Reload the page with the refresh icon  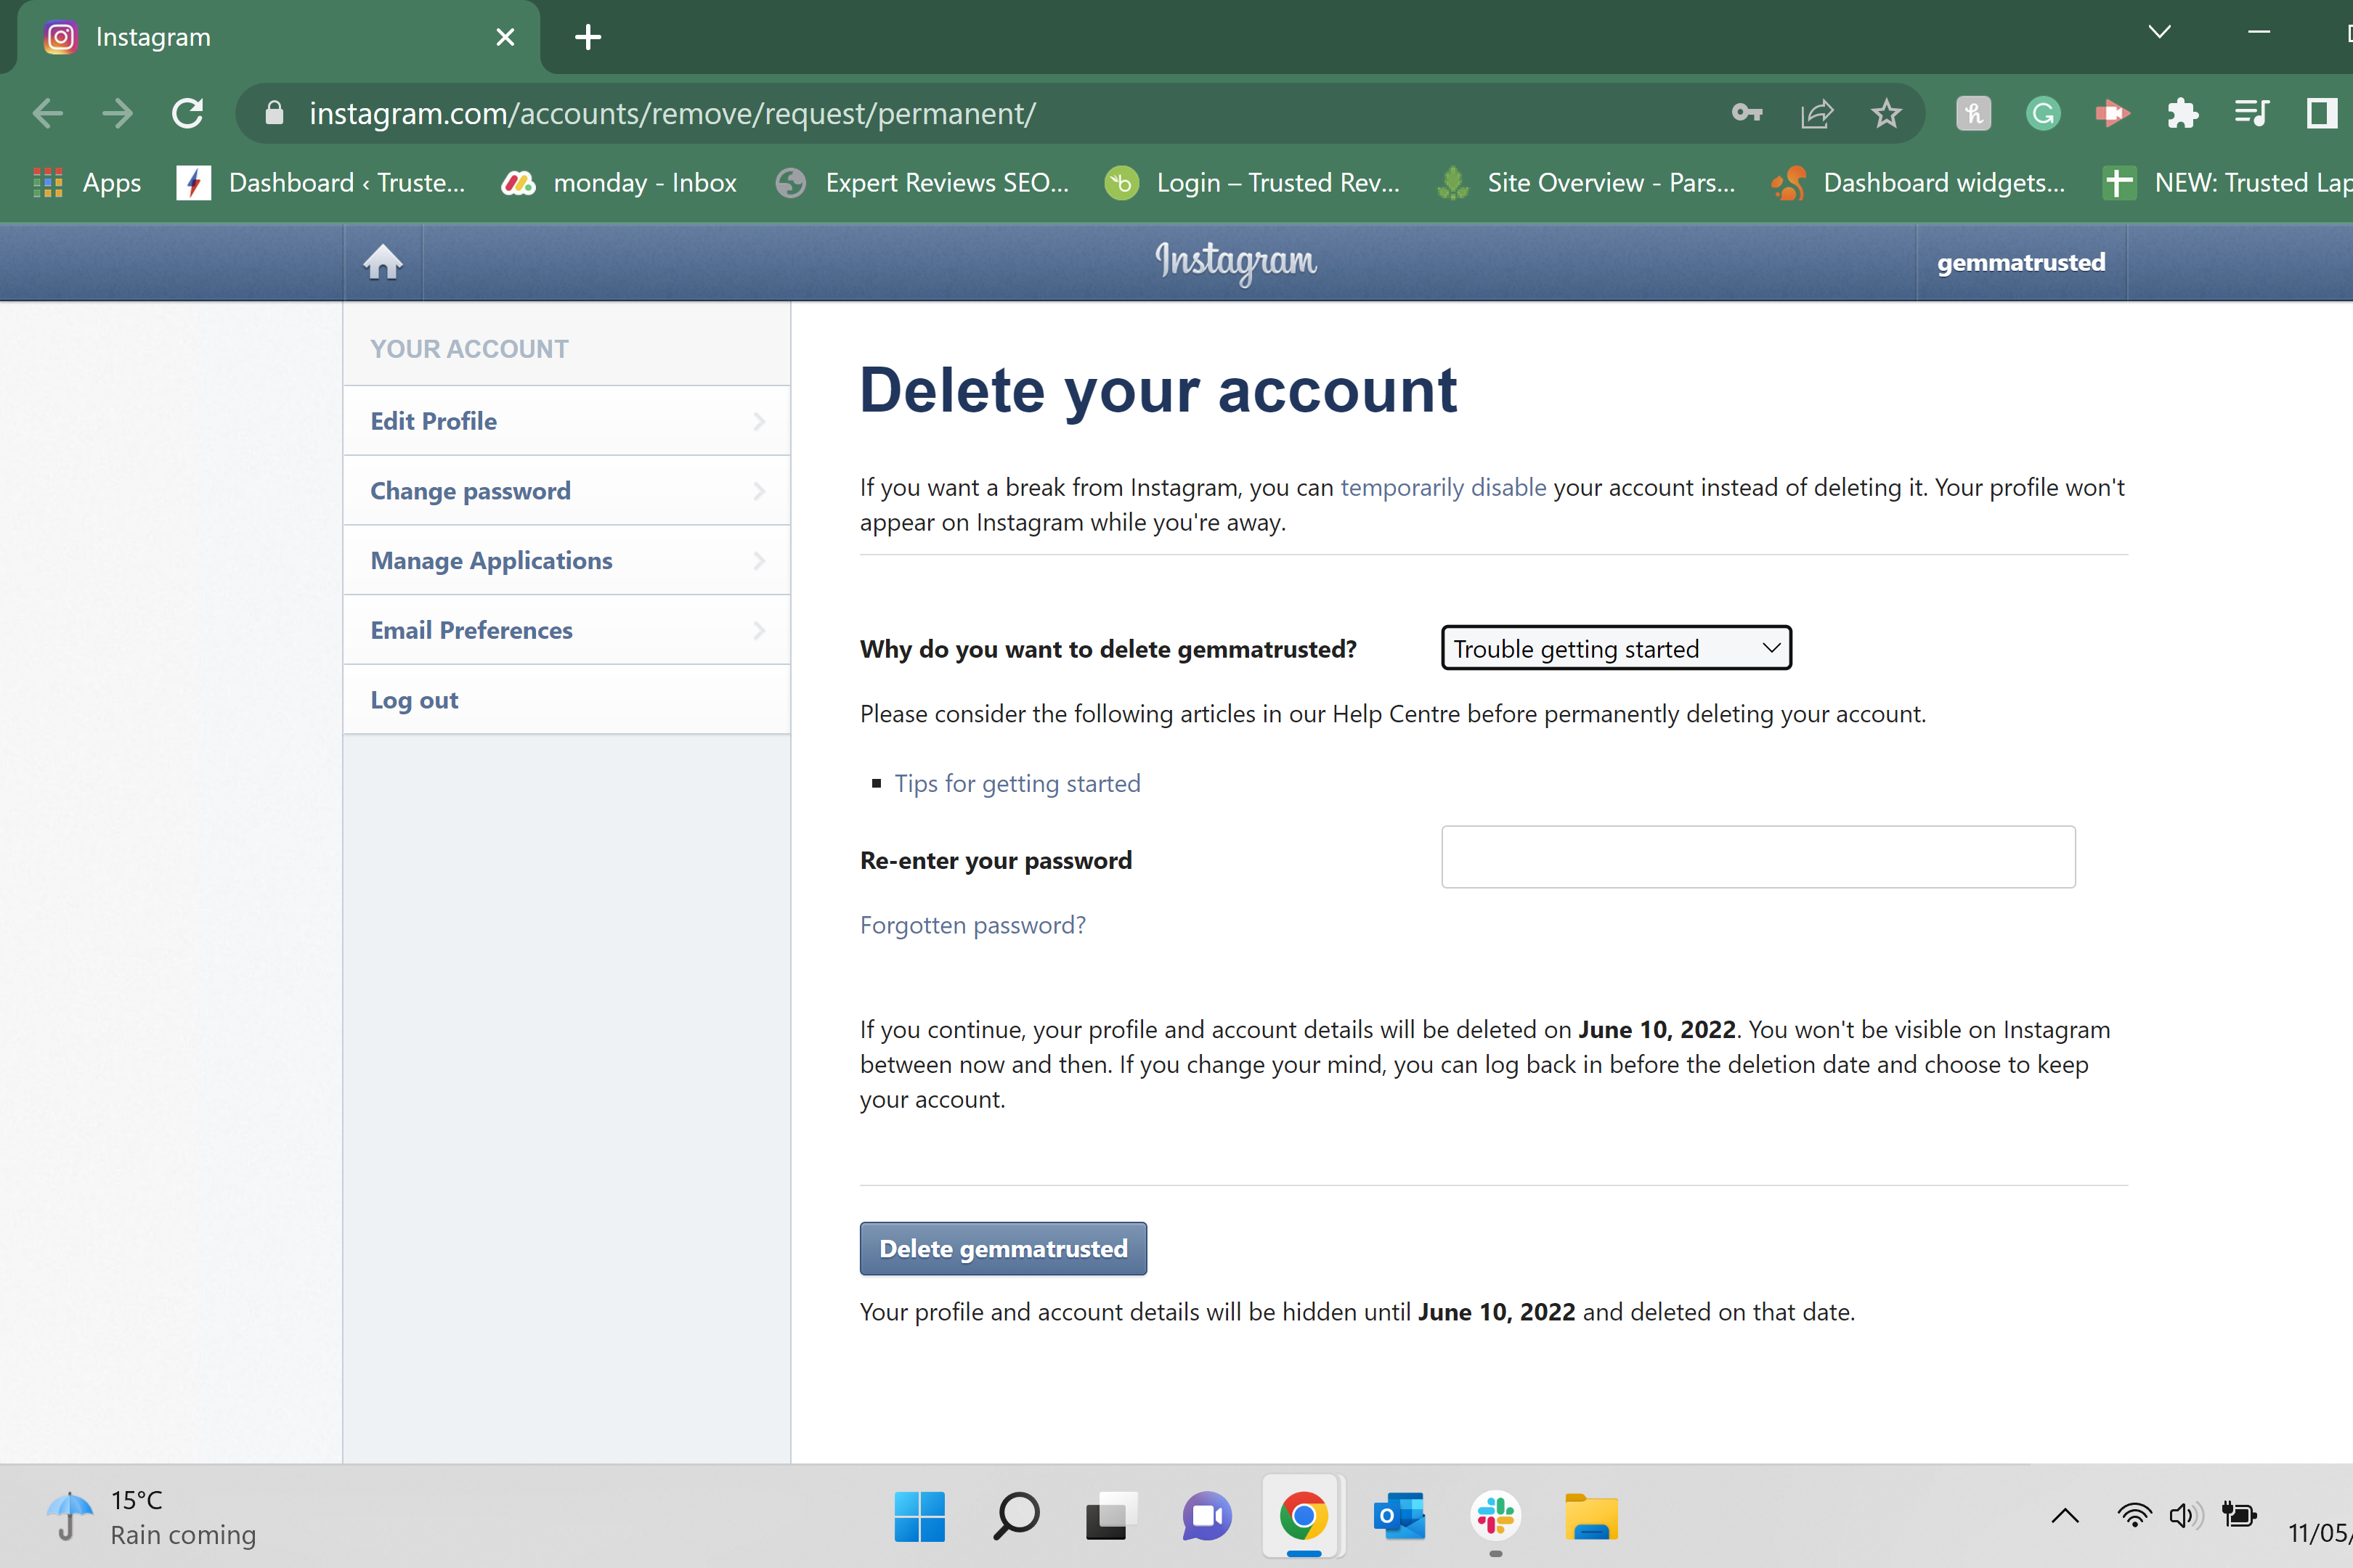tap(188, 113)
